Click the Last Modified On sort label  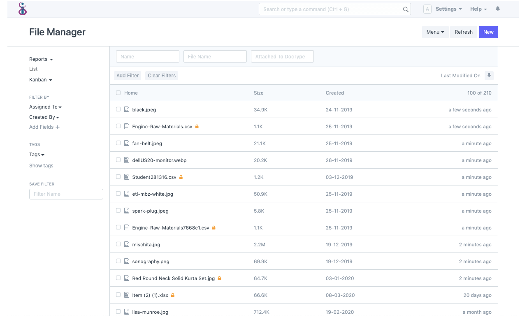point(460,75)
